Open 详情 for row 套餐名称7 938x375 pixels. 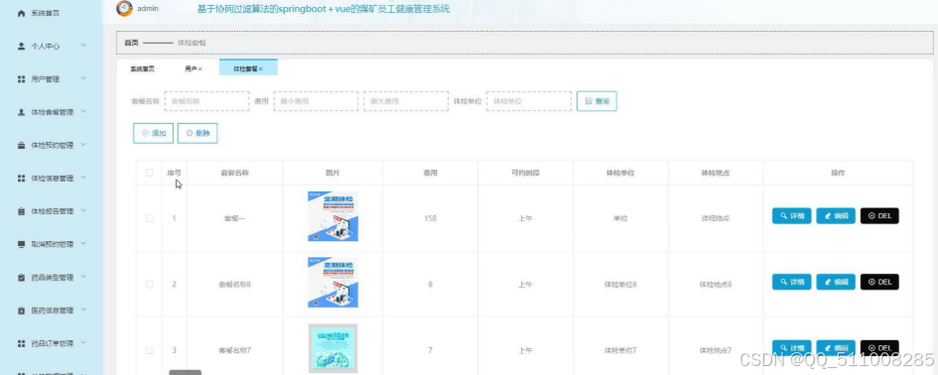click(x=791, y=347)
